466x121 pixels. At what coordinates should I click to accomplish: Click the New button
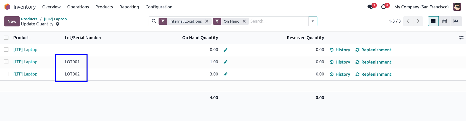coord(12,21)
